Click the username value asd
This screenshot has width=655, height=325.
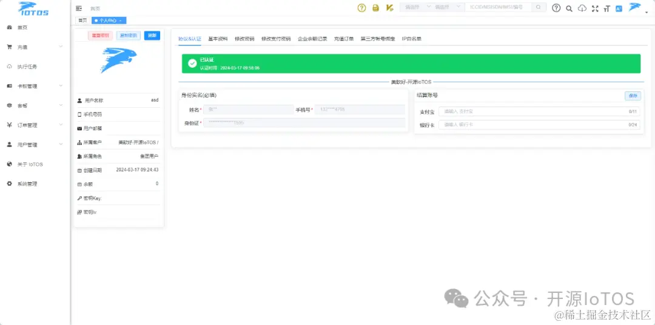155,100
